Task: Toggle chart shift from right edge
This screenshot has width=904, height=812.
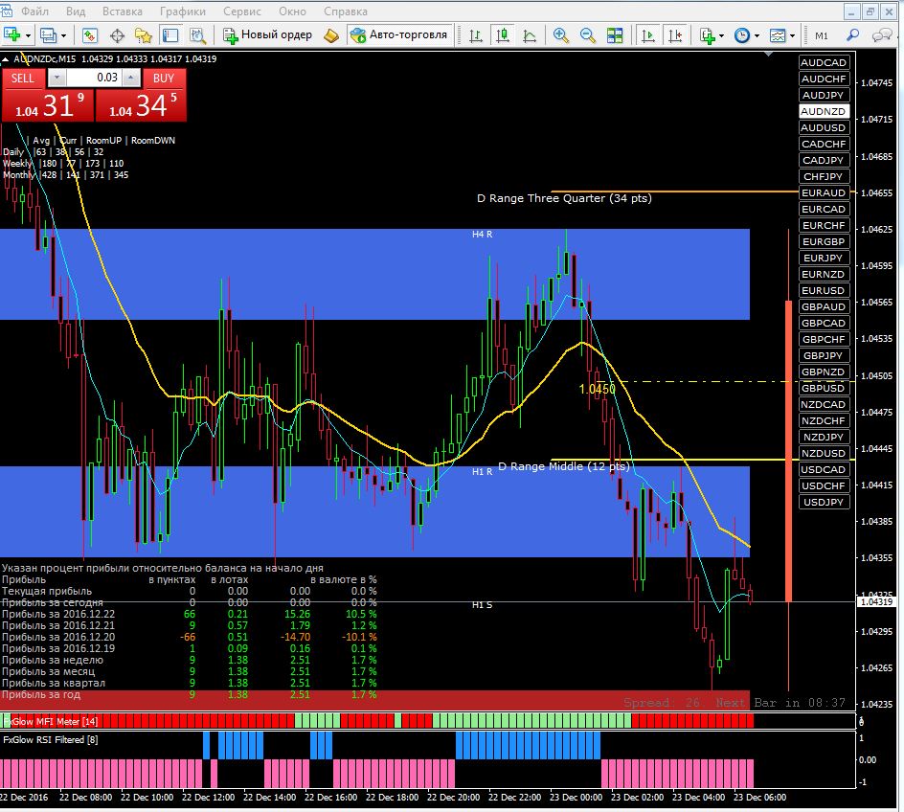Action: pos(675,35)
